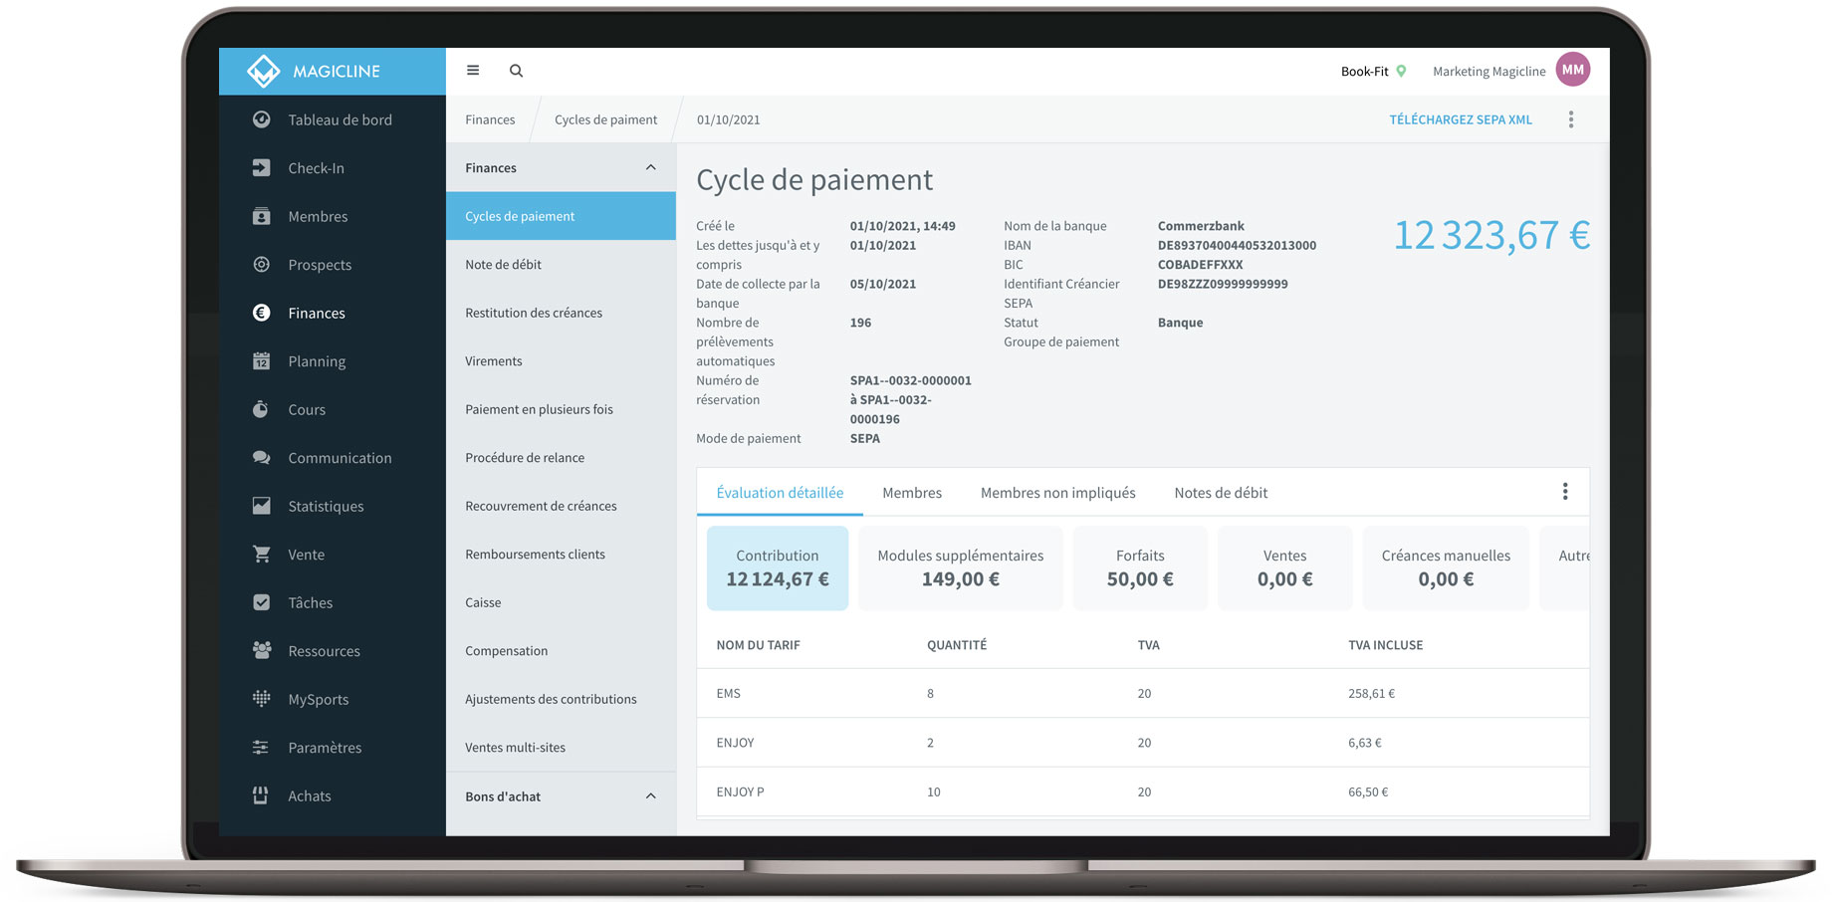Click the Ressources people icon
The image size is (1832, 902).
[261, 651]
